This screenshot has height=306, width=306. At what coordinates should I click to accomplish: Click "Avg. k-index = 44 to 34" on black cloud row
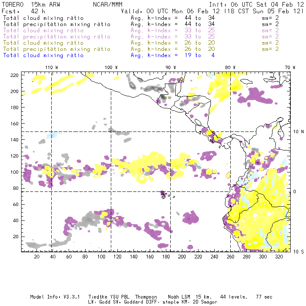coord(173,18)
